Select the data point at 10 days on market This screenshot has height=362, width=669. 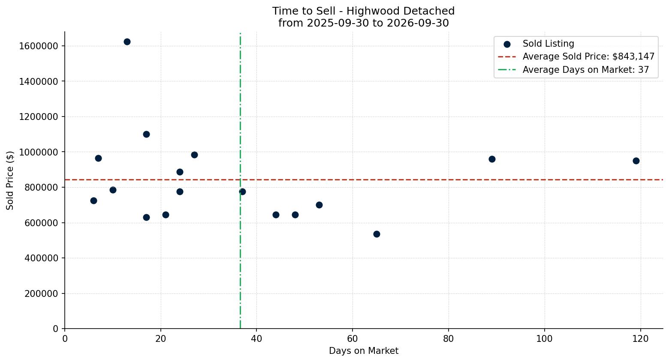coord(113,190)
